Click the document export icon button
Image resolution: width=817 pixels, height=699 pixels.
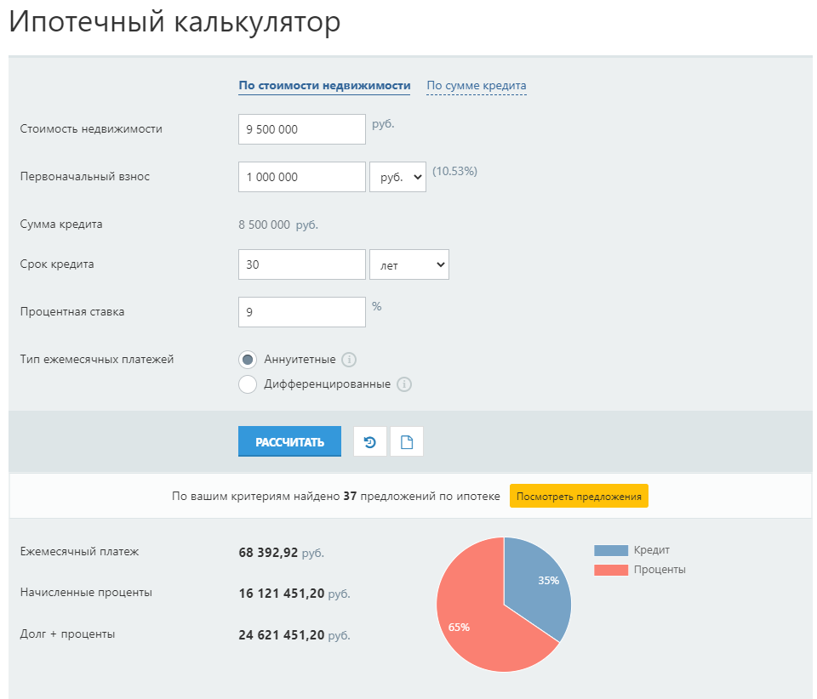click(407, 442)
